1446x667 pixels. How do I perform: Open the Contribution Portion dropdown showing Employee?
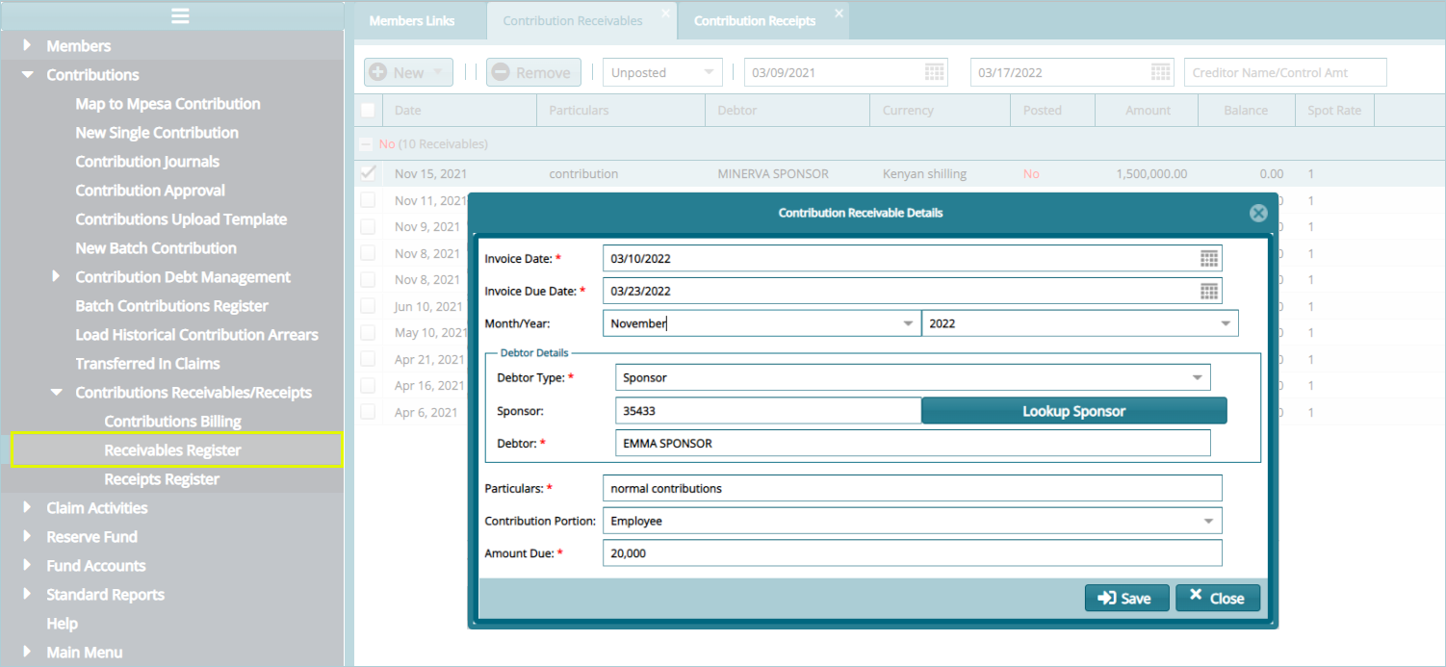[1209, 521]
